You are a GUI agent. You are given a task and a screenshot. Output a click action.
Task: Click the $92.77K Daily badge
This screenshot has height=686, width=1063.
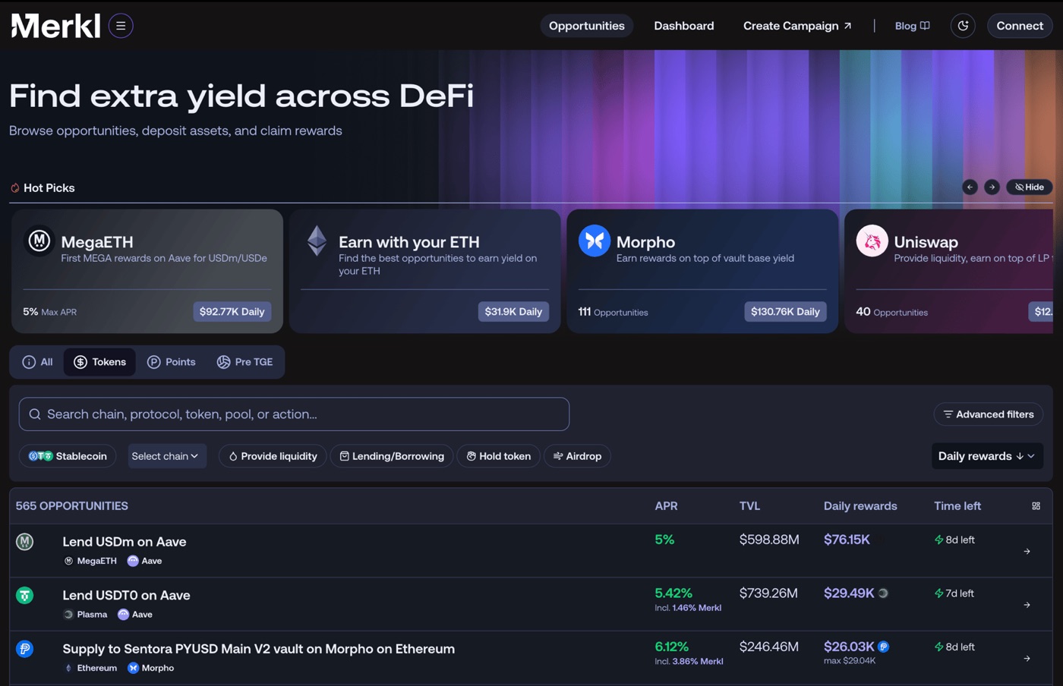232,312
